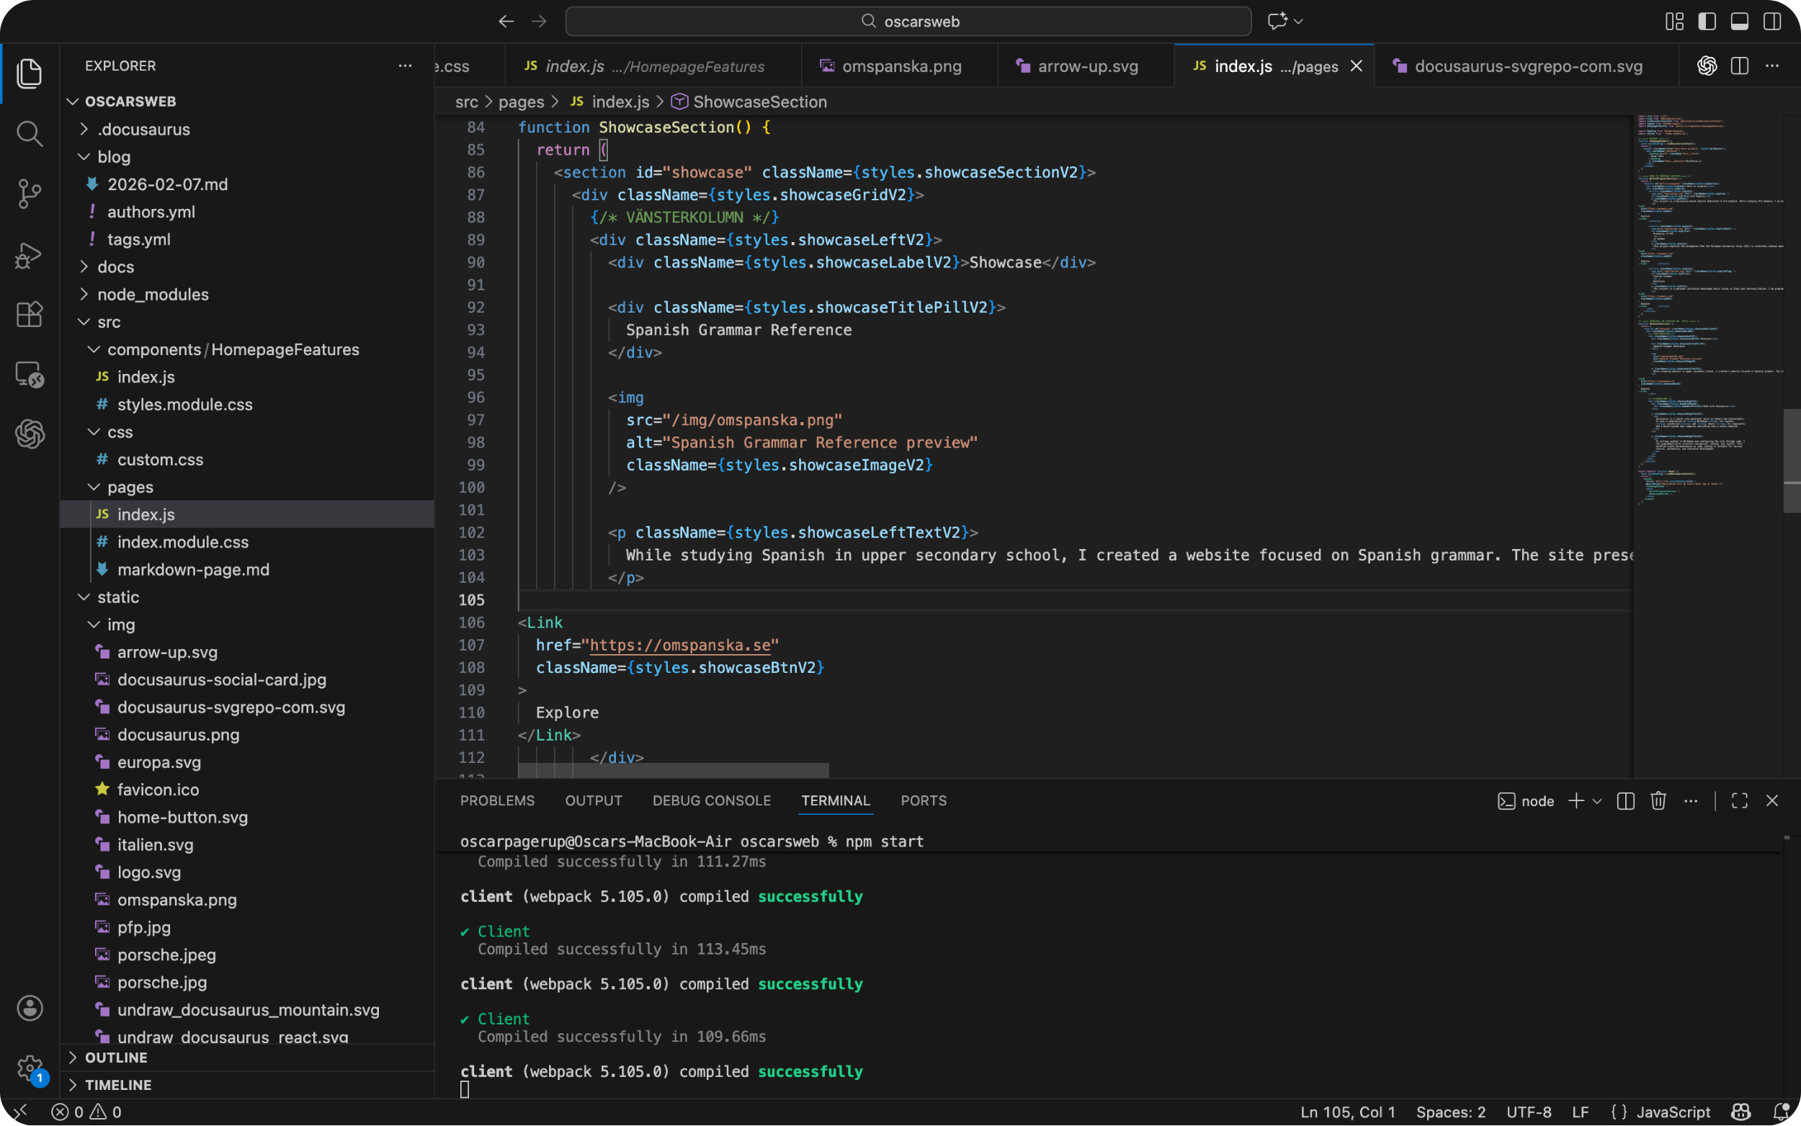Open the Extensions view

pyautogui.click(x=29, y=314)
